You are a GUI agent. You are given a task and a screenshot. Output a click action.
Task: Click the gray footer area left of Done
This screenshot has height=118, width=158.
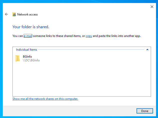coord(70,111)
